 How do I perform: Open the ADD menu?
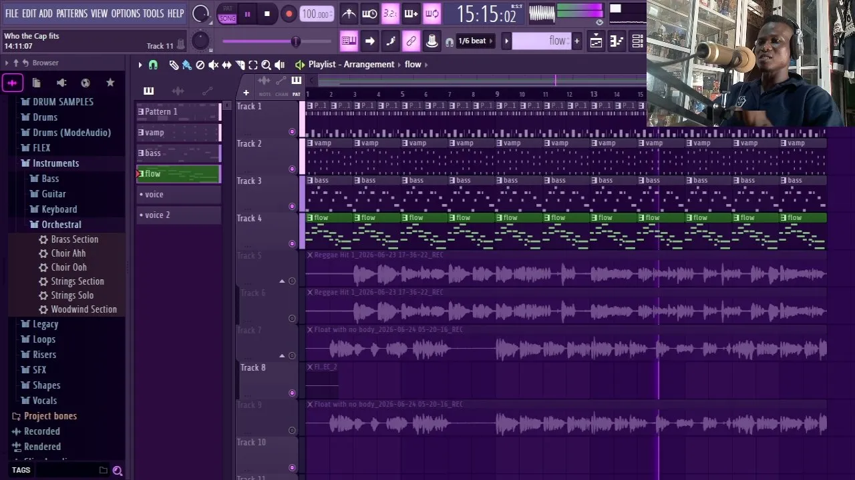[45, 13]
